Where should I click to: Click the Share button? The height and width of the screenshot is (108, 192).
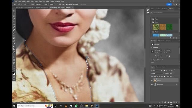(x=169, y=4)
